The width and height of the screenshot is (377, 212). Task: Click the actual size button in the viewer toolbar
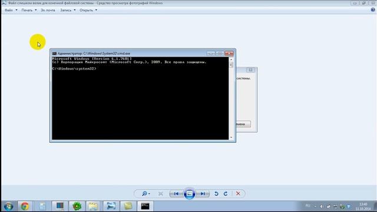(161, 194)
